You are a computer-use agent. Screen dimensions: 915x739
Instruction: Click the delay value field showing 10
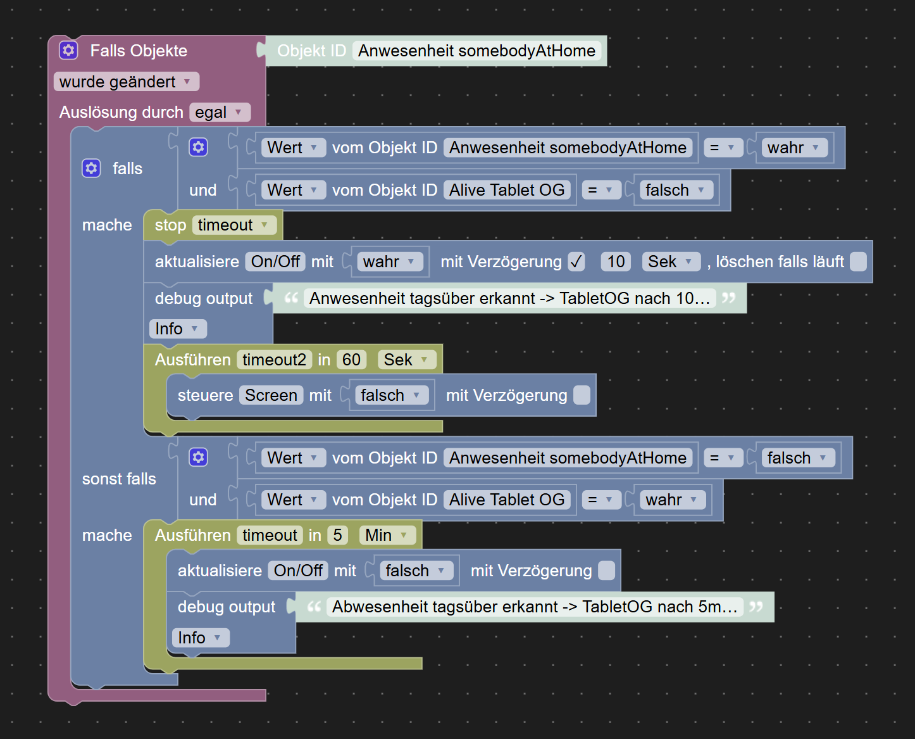pyautogui.click(x=616, y=262)
